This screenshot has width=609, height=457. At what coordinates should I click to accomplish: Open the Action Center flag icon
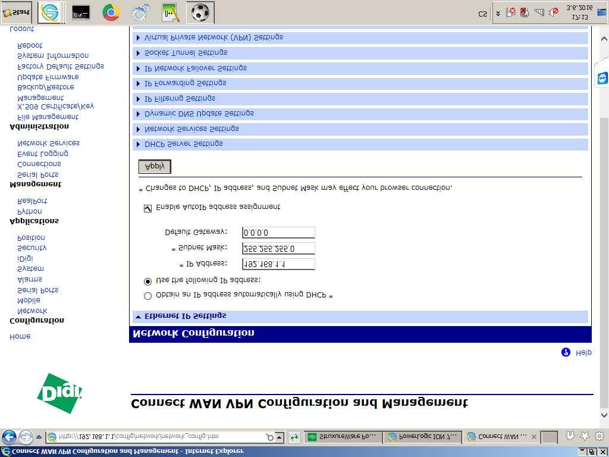tap(511, 13)
